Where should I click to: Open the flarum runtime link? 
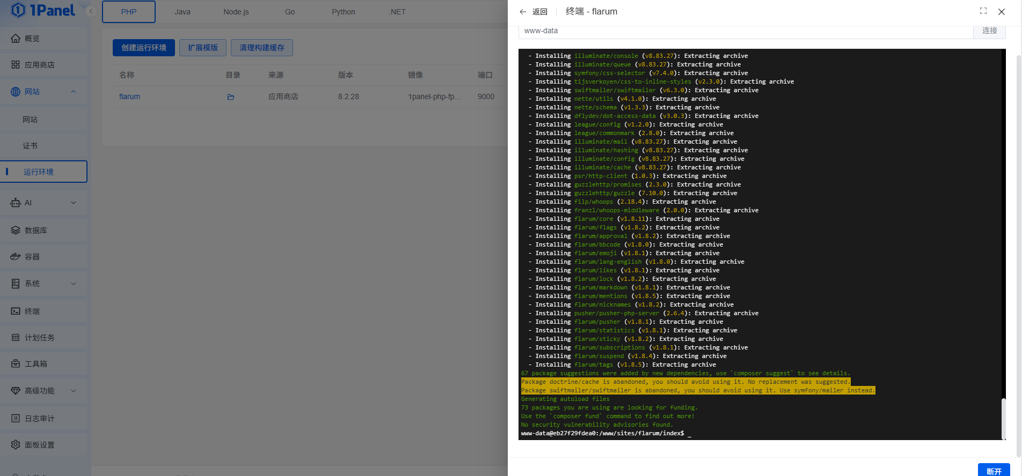[x=129, y=96]
